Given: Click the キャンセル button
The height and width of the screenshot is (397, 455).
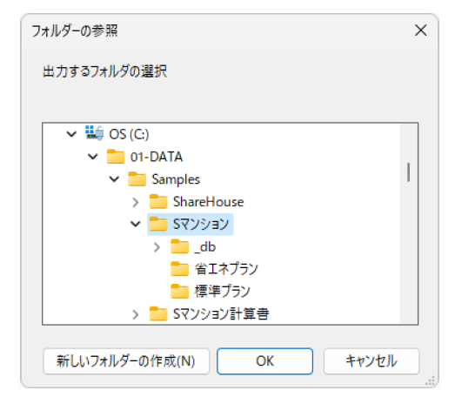Looking at the screenshot, I should coord(371,361).
